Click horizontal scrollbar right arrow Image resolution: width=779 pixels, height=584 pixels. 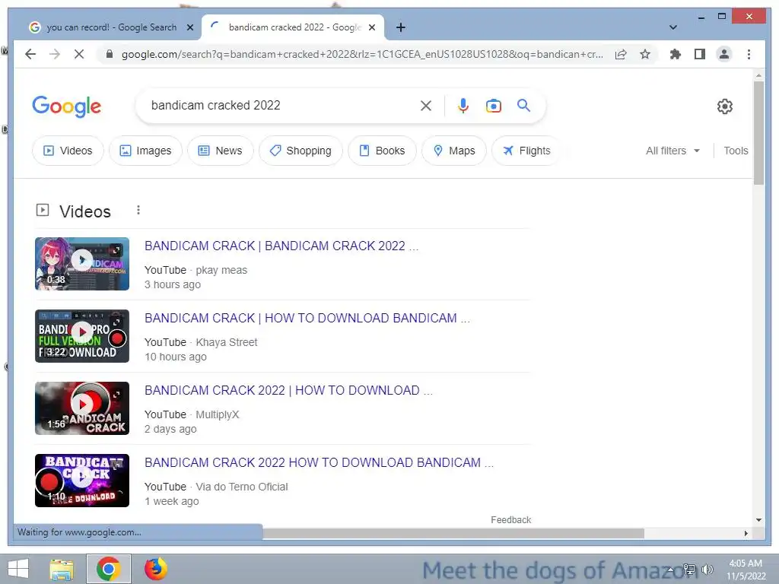point(746,533)
